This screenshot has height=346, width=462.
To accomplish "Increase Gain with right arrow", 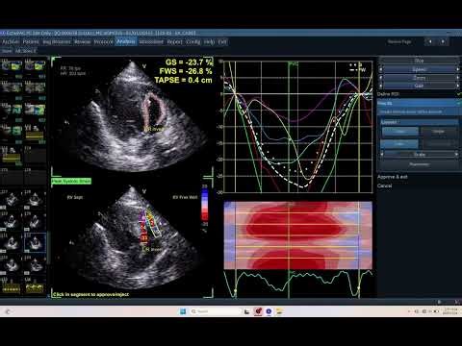I will click(x=457, y=86).
